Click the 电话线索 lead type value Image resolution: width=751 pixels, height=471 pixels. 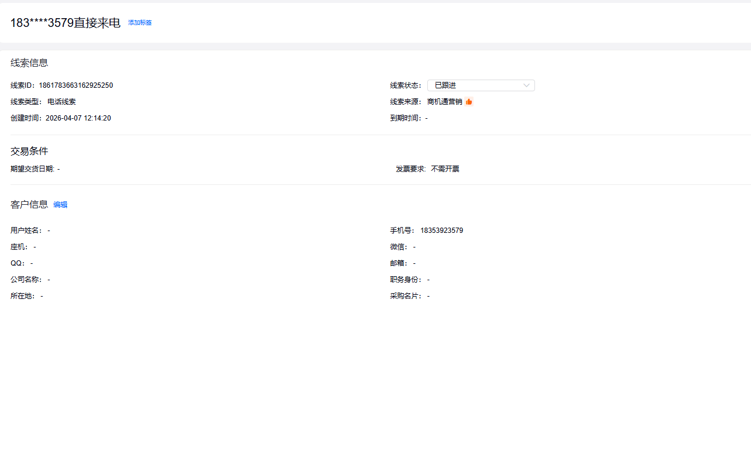click(61, 102)
